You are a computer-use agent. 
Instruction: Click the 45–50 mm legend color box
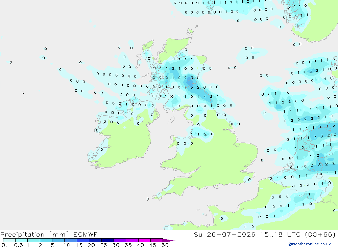157,240
